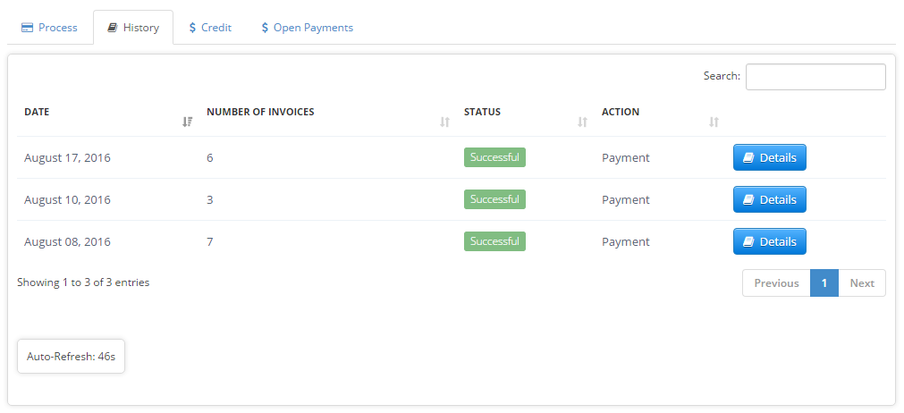Click the credit card icon on Process tab
This screenshot has width=904, height=413.
[27, 28]
